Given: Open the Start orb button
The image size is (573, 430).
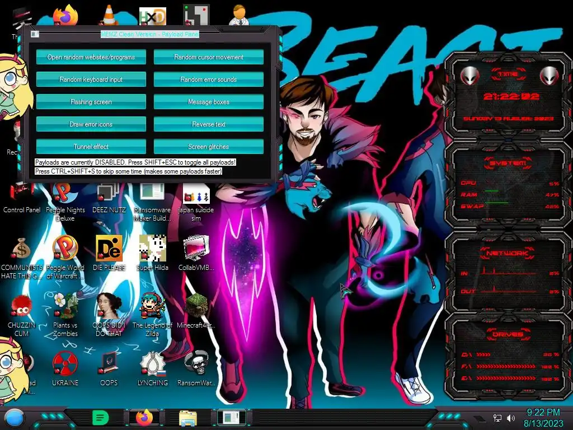Looking at the screenshot, I should pyautogui.click(x=14, y=418).
